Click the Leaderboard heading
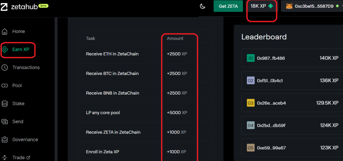343x161 pixels. 264,37
